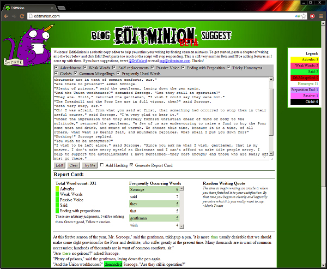Click the Adverbs report card indicator
The height and width of the screenshot is (269, 327).
tap(57, 189)
